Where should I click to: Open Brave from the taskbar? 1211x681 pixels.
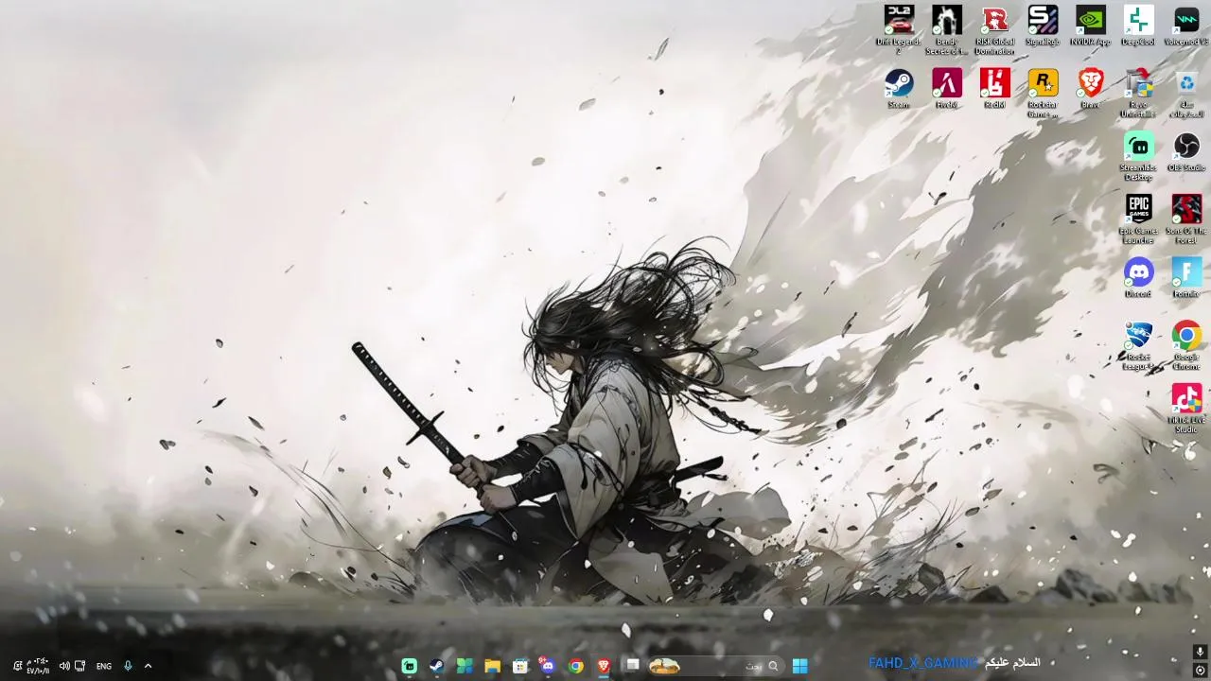click(x=604, y=666)
